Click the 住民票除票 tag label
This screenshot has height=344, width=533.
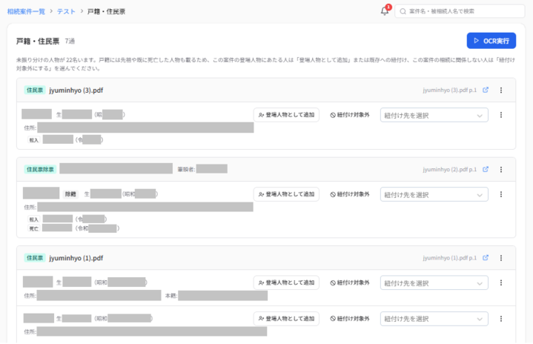tap(40, 169)
